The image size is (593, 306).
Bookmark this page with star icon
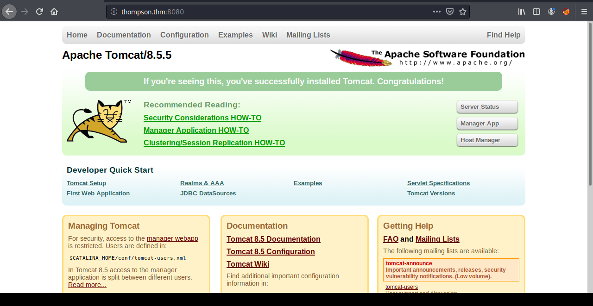463,12
